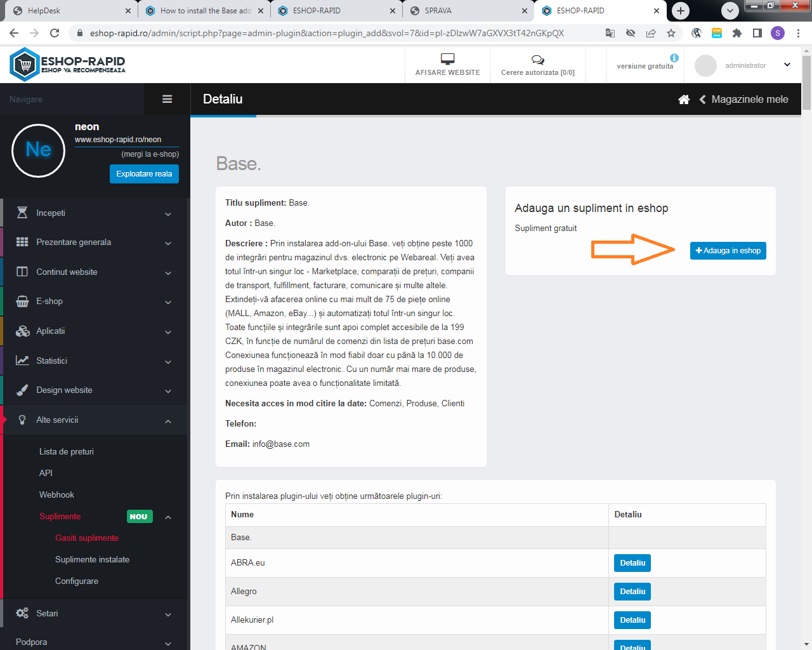812x650 pixels.
Task: Click Detaliu button for Allekurier.pl
Action: (632, 620)
